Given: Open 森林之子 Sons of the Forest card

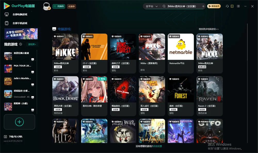Looking at the screenshot, I should click(x=123, y=53).
